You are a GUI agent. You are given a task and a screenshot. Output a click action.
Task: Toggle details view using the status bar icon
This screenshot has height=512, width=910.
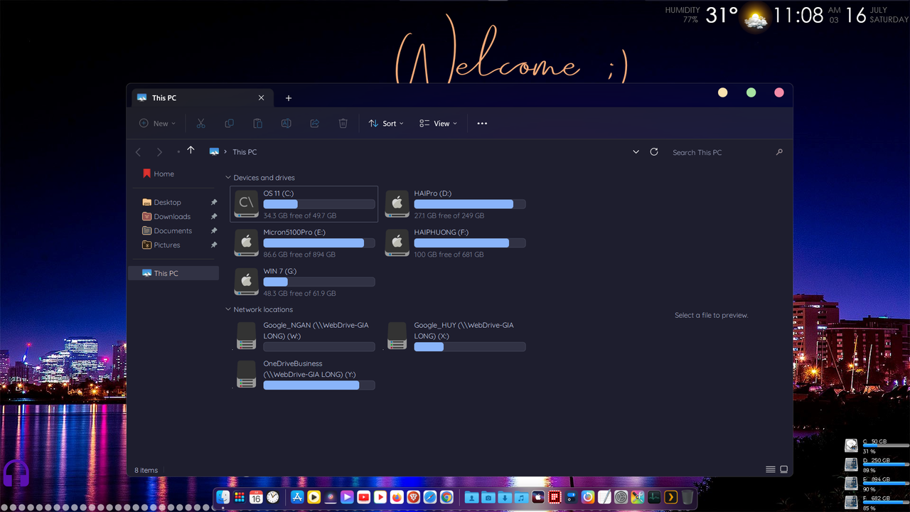770,469
